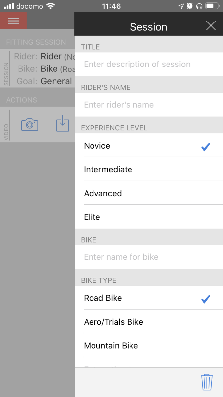223x397 pixels.
Task: Select Road Bike type
Action: [149, 298]
